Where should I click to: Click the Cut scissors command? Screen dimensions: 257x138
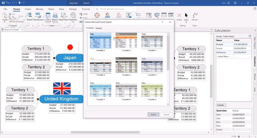point(12,14)
